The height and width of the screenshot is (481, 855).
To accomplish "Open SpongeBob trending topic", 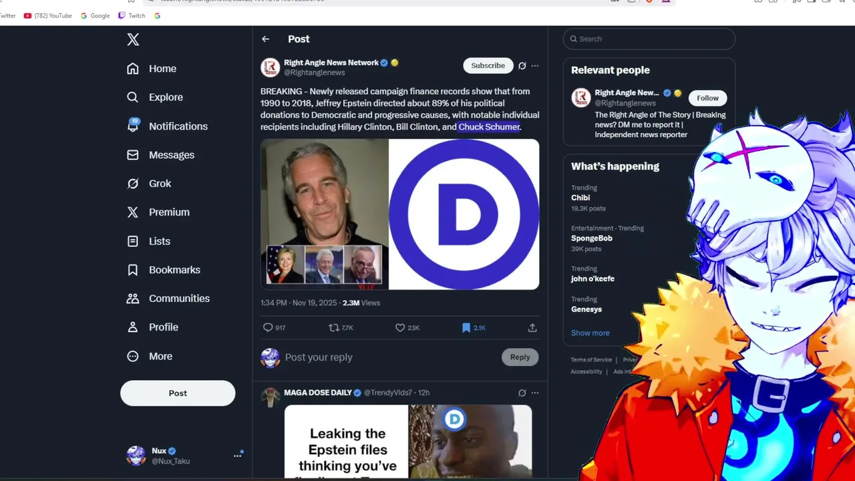I will (x=592, y=238).
